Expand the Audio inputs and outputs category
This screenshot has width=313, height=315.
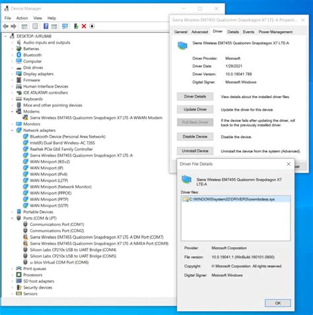[13, 42]
